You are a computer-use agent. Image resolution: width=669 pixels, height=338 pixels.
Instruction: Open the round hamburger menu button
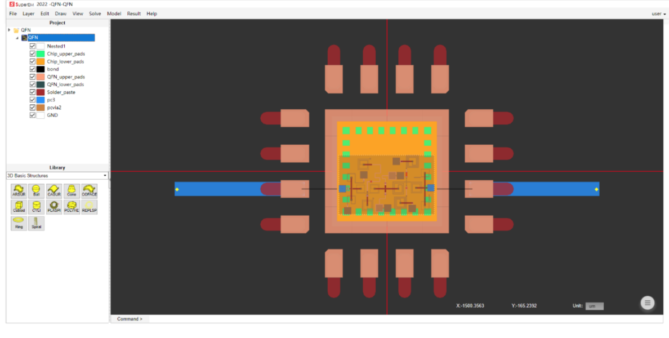(x=648, y=303)
